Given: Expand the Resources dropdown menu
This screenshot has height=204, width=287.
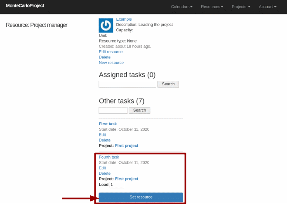Looking at the screenshot, I should pyautogui.click(x=212, y=7).
